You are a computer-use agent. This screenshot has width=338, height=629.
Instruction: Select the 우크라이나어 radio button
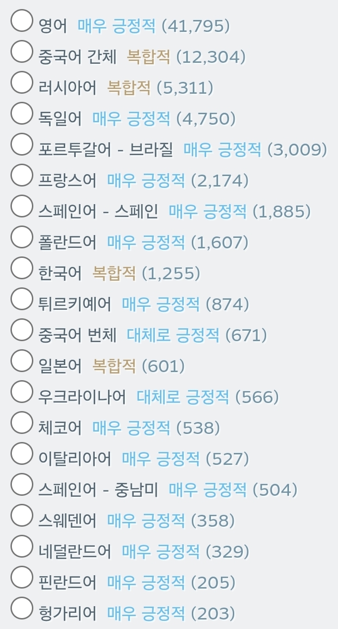21,392
